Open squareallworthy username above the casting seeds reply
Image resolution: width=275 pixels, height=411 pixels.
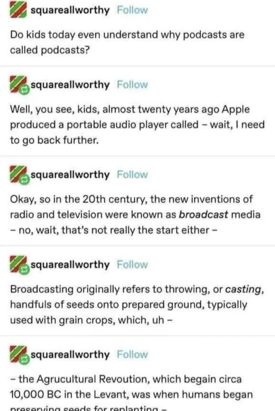pos(70,265)
